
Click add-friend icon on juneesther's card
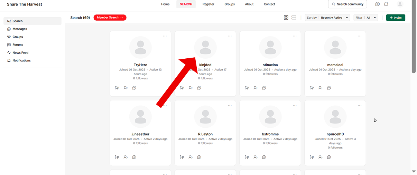point(126,157)
